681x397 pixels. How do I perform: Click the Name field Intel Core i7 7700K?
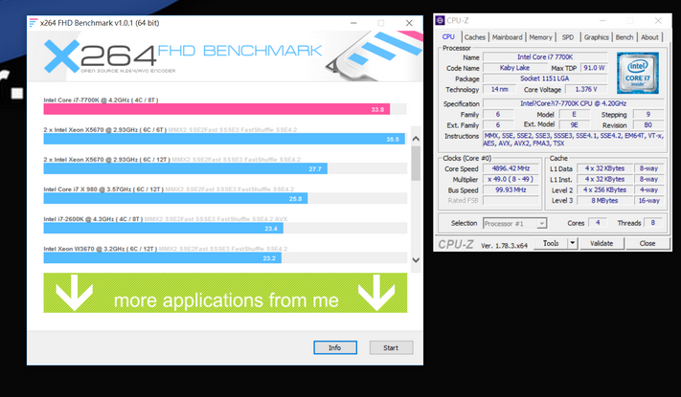click(545, 56)
